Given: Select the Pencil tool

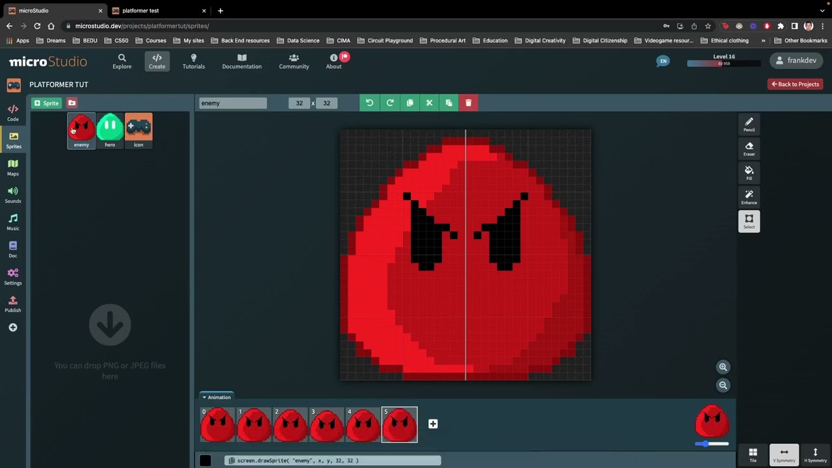Looking at the screenshot, I should (749, 124).
